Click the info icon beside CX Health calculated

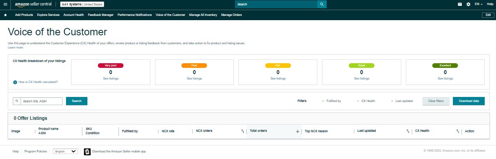[x=15, y=82]
